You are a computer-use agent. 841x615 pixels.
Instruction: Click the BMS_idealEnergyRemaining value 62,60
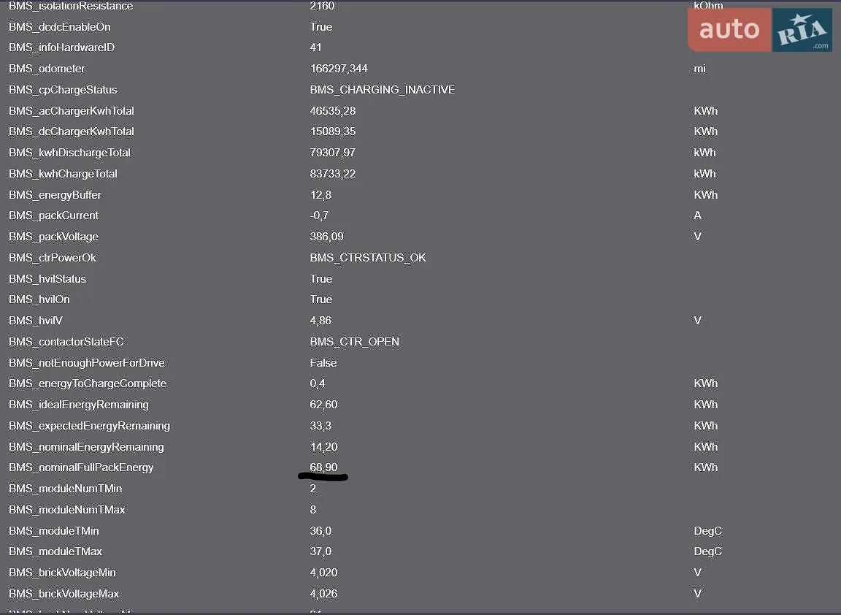coord(323,405)
